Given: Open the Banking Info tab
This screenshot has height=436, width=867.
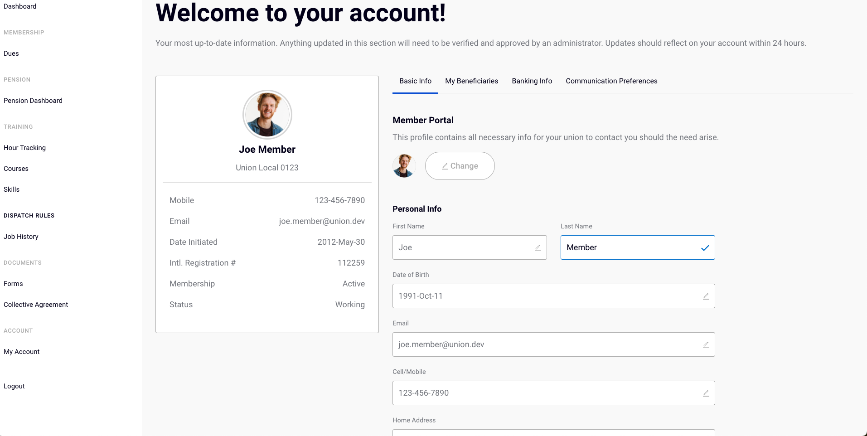Looking at the screenshot, I should click(x=532, y=81).
